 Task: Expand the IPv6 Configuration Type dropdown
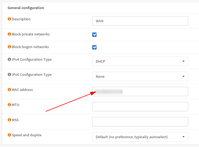[x=140, y=76]
